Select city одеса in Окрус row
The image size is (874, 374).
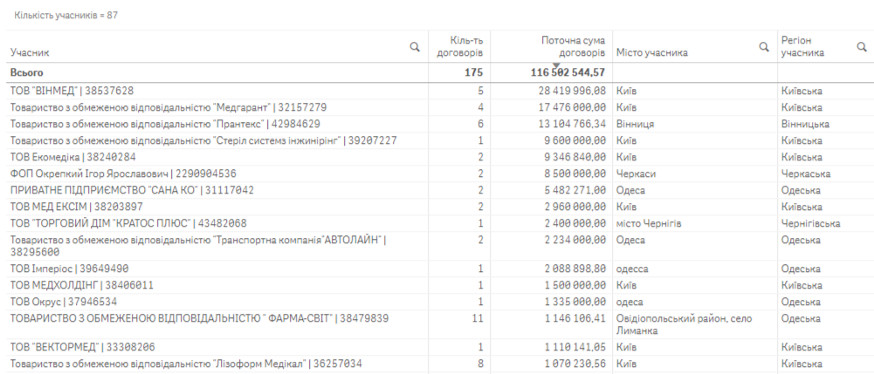click(630, 303)
